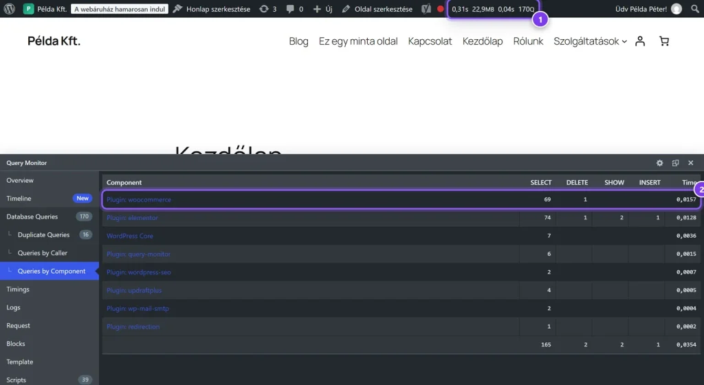This screenshot has width=704, height=385.
Task: Open the Yoast SEO admin bar icon
Action: point(426,9)
